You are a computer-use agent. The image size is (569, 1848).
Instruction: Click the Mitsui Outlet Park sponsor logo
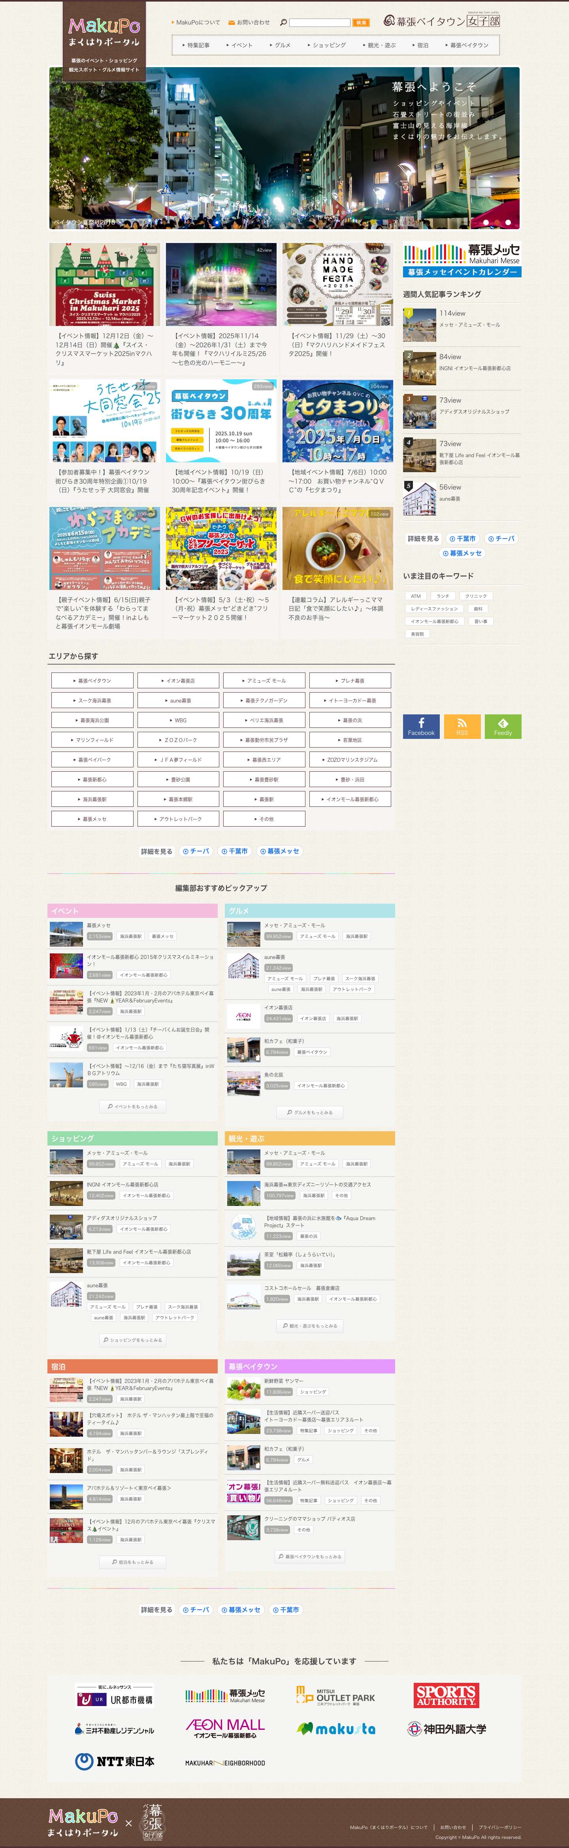tap(336, 1696)
